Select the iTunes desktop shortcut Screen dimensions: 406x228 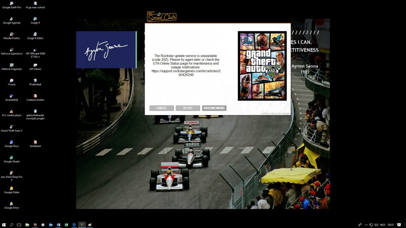click(12, 82)
